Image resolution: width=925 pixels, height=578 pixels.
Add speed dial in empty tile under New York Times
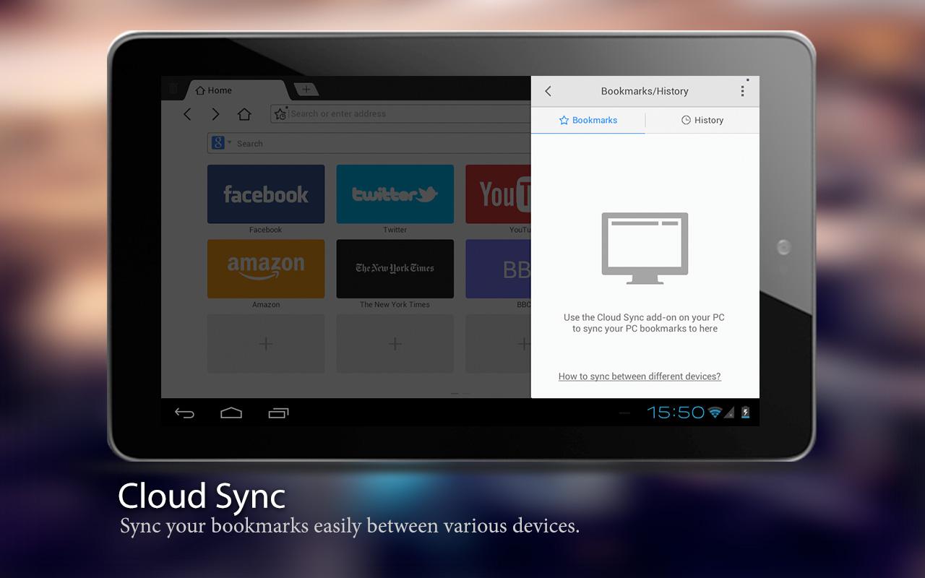click(x=395, y=344)
